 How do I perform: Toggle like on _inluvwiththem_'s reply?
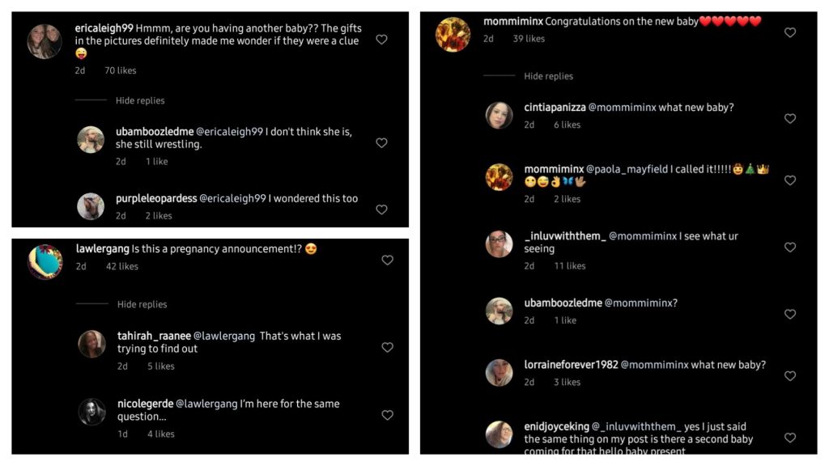tap(790, 248)
